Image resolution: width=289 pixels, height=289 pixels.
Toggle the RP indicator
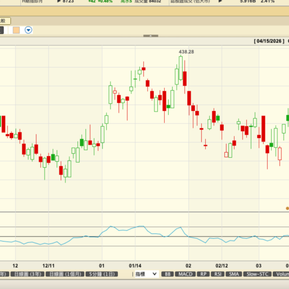203,274
